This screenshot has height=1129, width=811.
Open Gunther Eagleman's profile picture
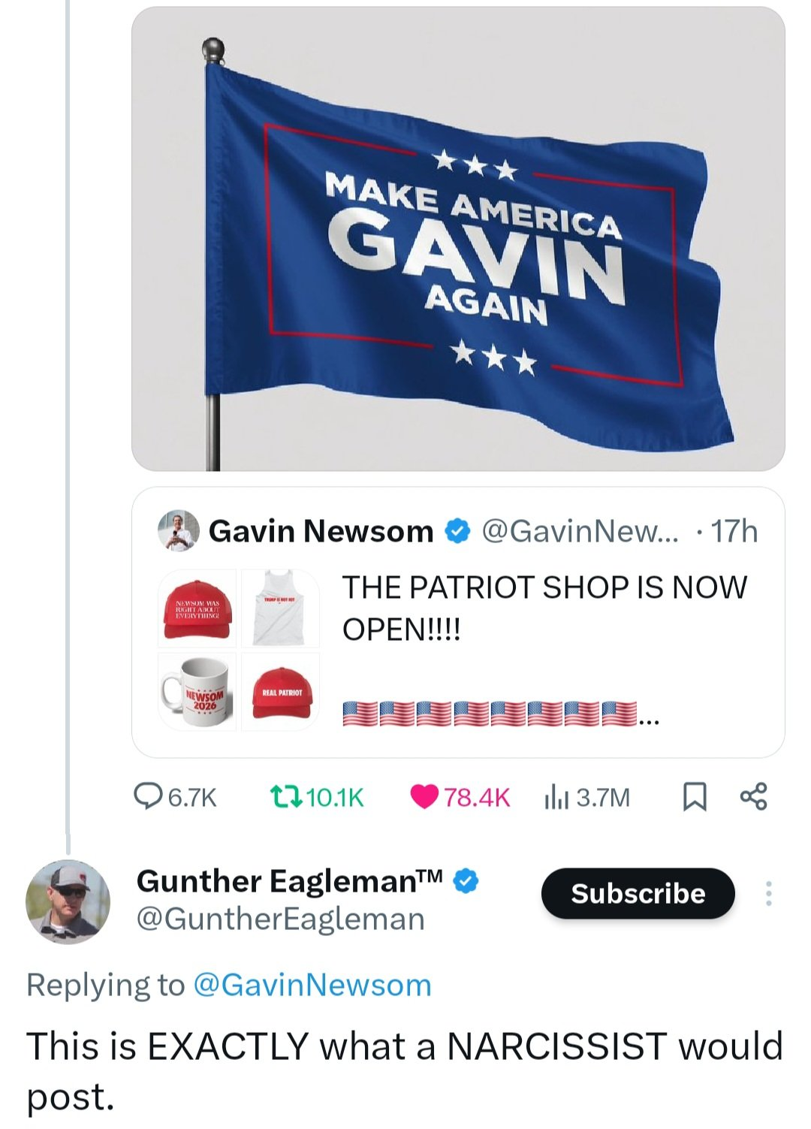[68, 901]
